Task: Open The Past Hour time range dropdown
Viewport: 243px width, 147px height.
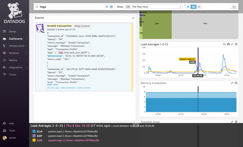Action: click(153, 7)
